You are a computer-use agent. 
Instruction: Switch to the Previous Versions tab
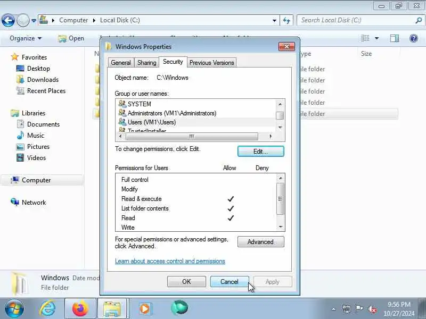pyautogui.click(x=211, y=63)
